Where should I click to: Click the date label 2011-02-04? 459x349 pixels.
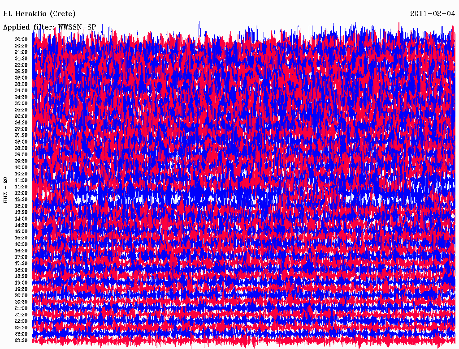[x=432, y=13]
